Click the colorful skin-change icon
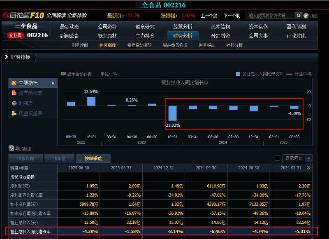Screen dimensions: 329x239 point(306,16)
